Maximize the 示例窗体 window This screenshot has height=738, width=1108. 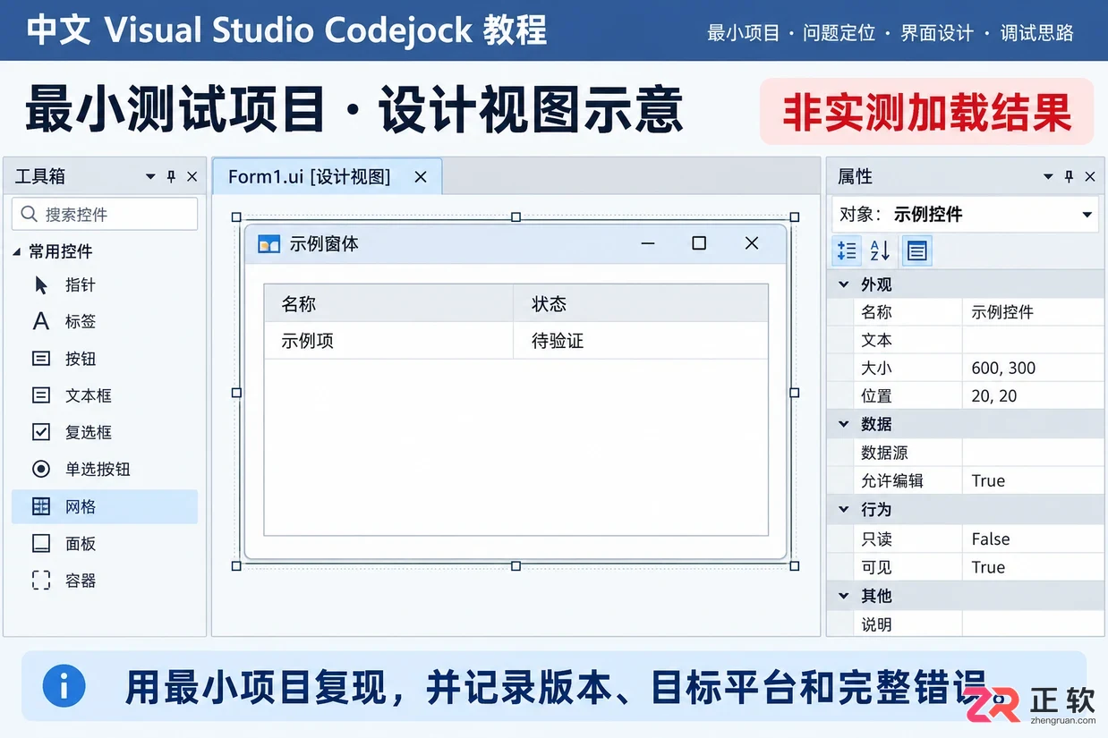tap(699, 243)
